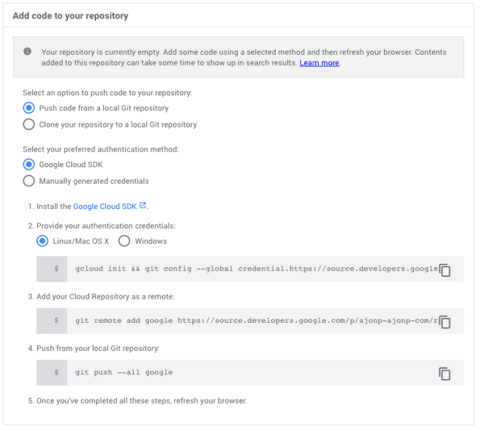Image resolution: width=480 pixels, height=431 pixels.
Task: Click the Add code to your repository heading
Action: [70, 15]
